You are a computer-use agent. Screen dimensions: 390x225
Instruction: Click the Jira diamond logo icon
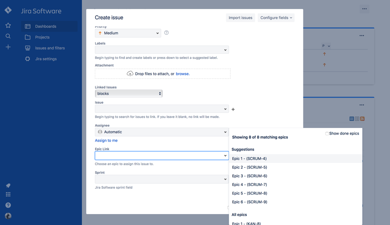tap(8, 10)
